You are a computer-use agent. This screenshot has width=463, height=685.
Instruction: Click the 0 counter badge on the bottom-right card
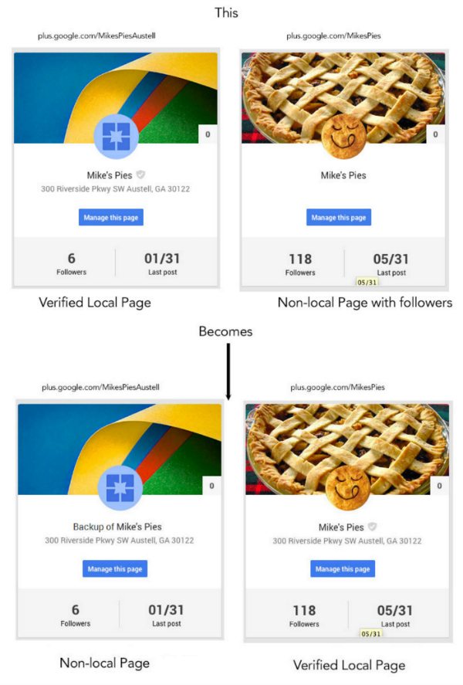pos(439,485)
